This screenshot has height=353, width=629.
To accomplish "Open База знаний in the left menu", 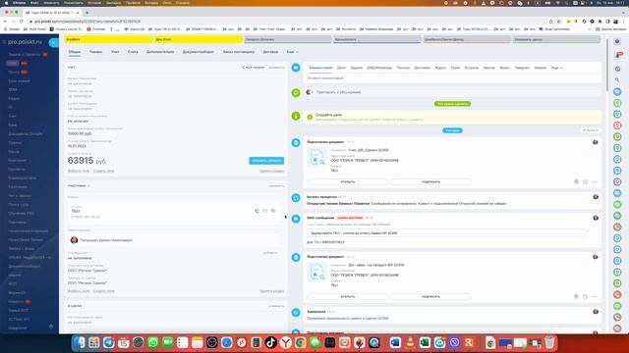I will 19,80.
